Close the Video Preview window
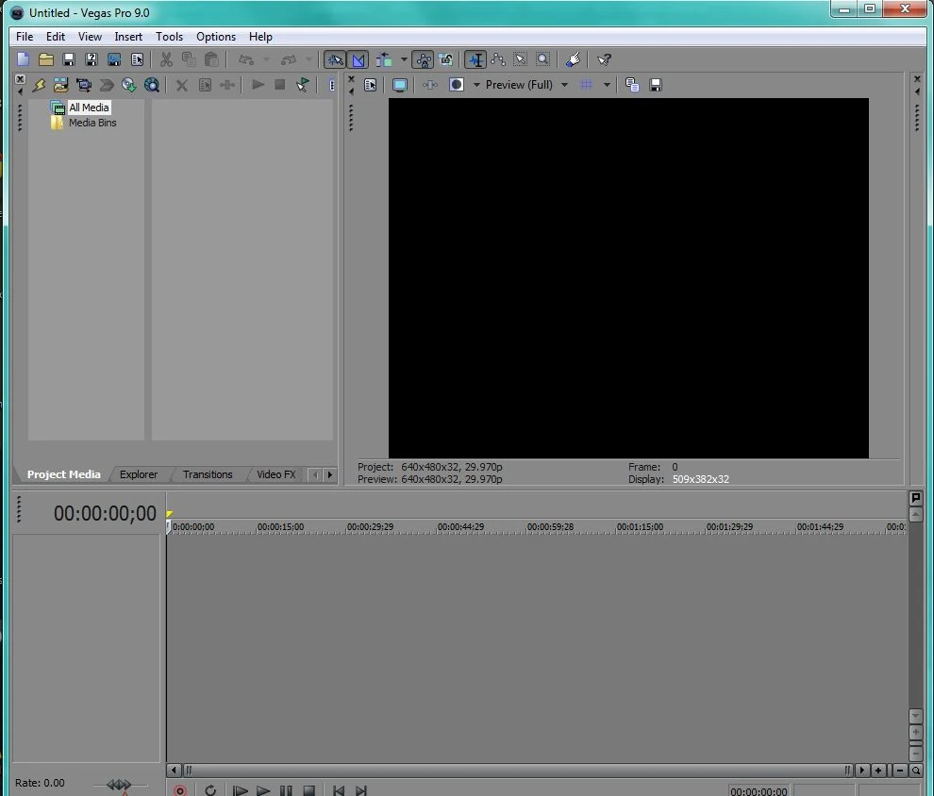 pos(351,78)
